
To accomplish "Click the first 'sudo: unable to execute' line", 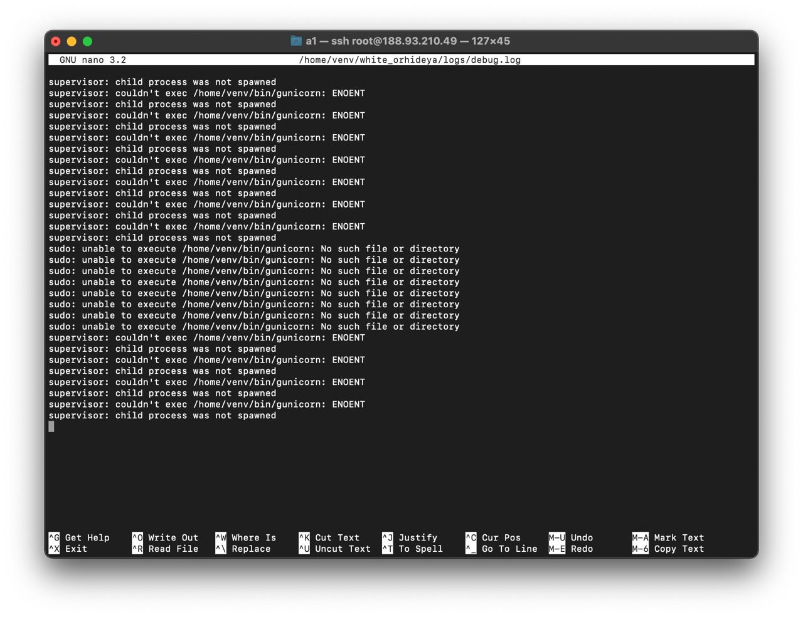I will pos(254,249).
